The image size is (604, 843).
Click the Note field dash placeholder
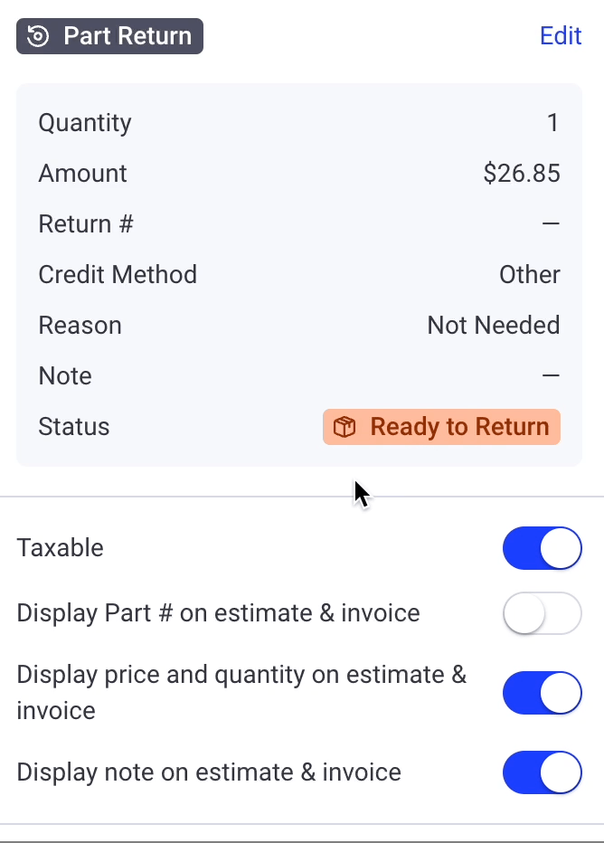[552, 375]
